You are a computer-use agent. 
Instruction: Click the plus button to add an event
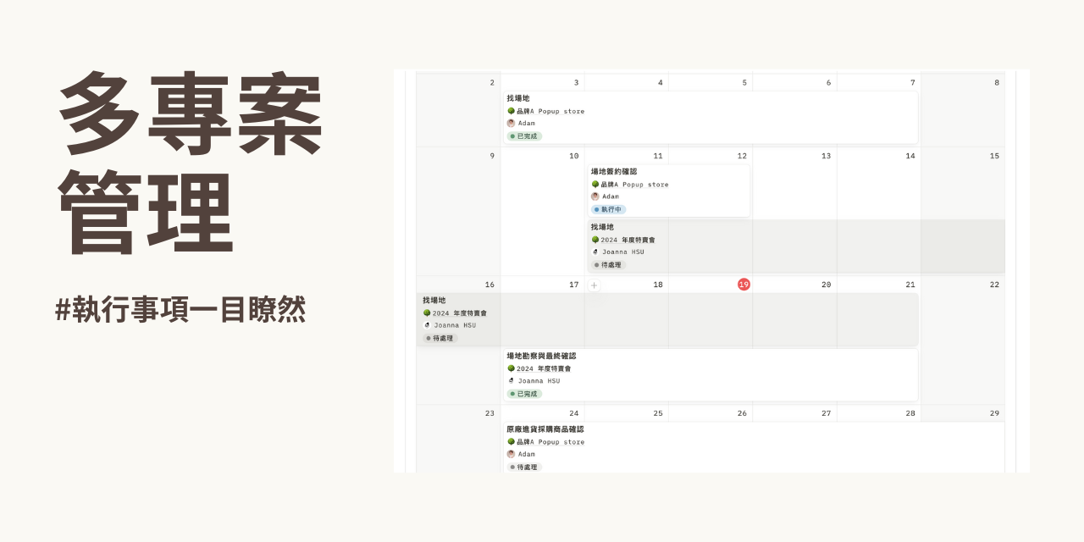click(x=594, y=285)
